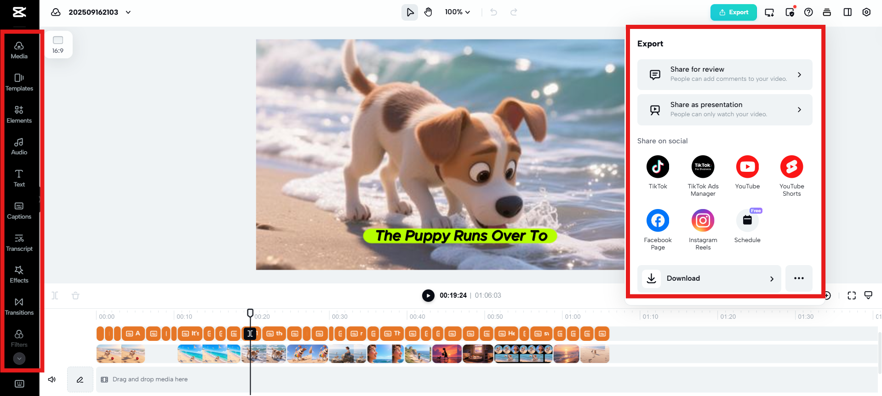Open the Schedule option

[x=747, y=226]
